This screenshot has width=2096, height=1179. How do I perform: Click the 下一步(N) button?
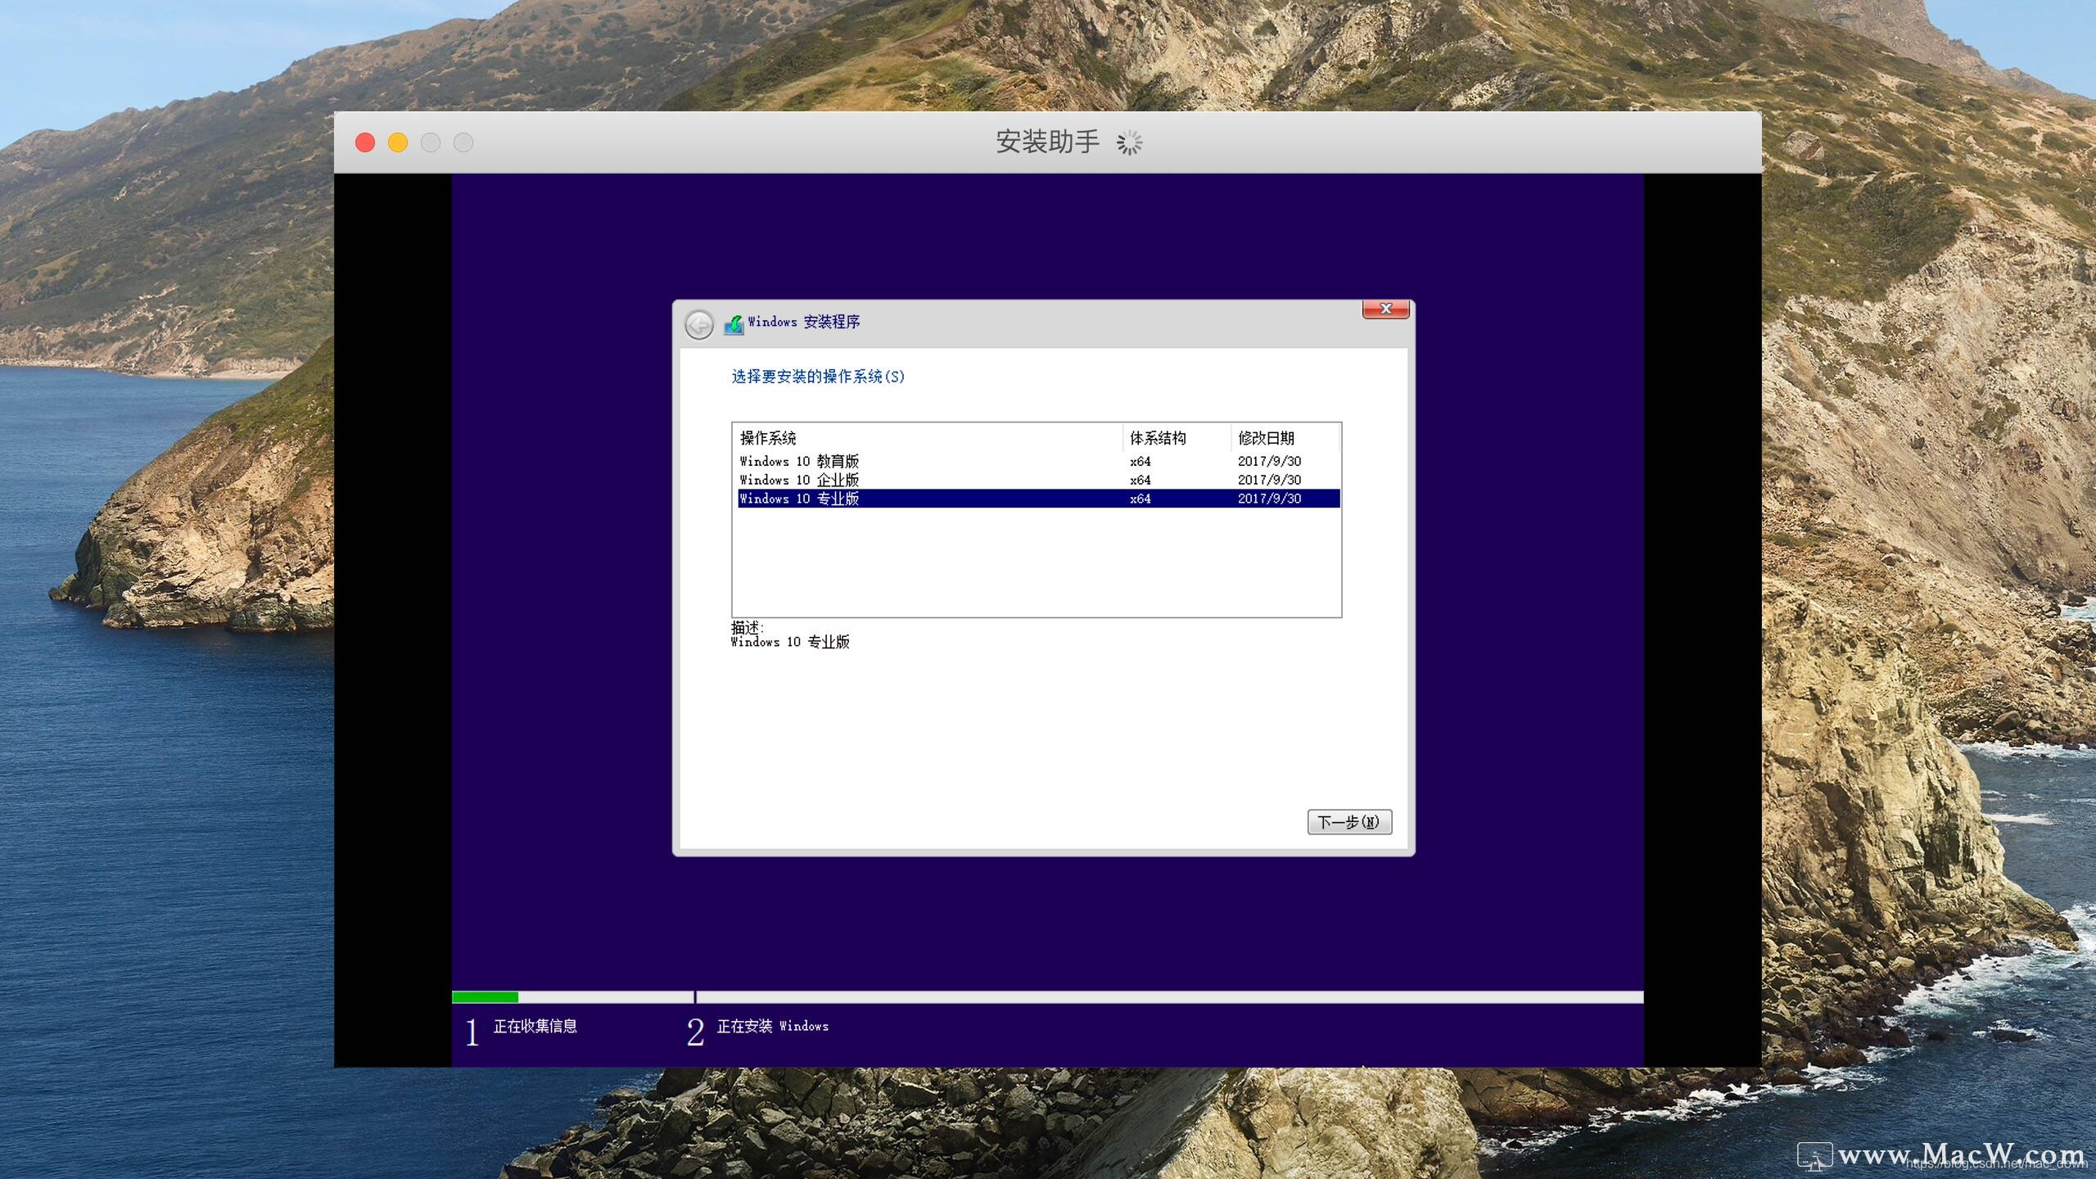coord(1349,822)
